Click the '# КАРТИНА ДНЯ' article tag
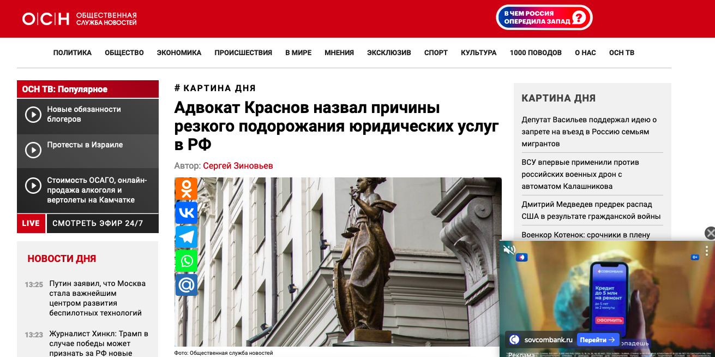The height and width of the screenshot is (357, 715). (215, 88)
